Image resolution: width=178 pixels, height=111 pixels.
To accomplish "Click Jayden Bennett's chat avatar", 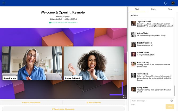I will coord(134,23).
